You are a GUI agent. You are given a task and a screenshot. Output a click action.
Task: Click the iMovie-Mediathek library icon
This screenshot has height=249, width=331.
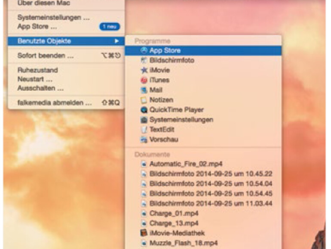coord(144,233)
